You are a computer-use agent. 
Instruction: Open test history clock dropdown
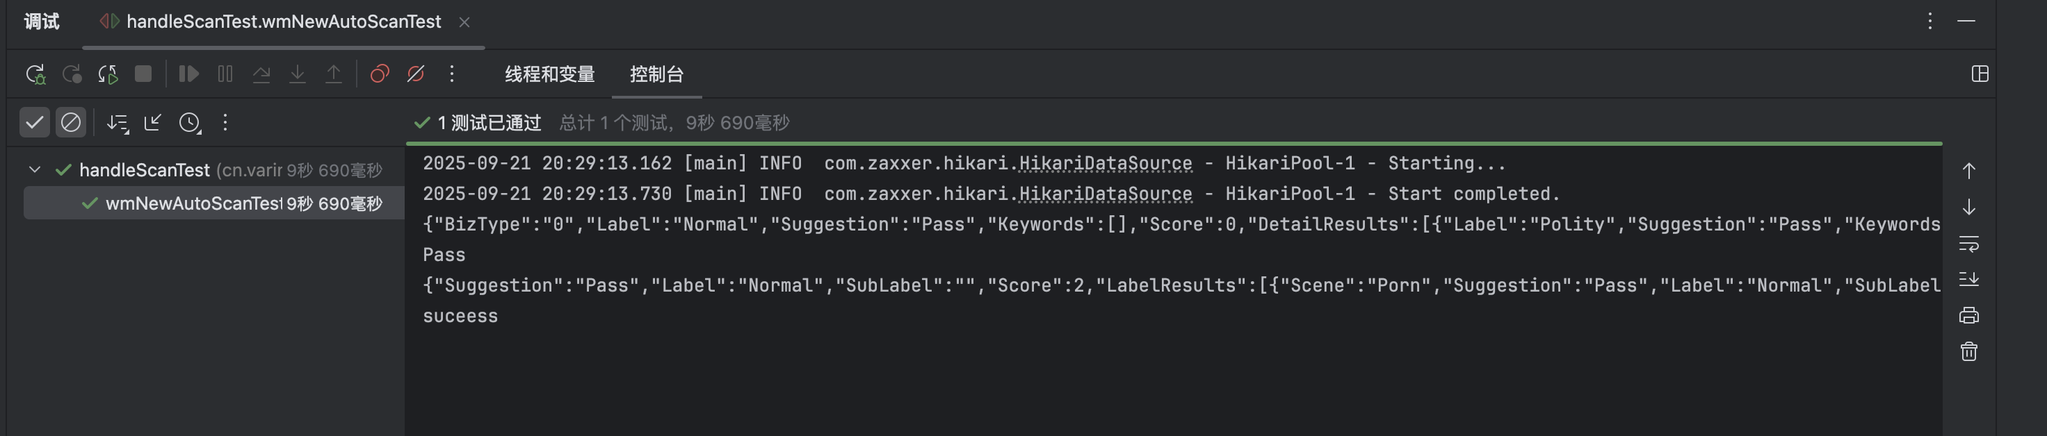[190, 123]
